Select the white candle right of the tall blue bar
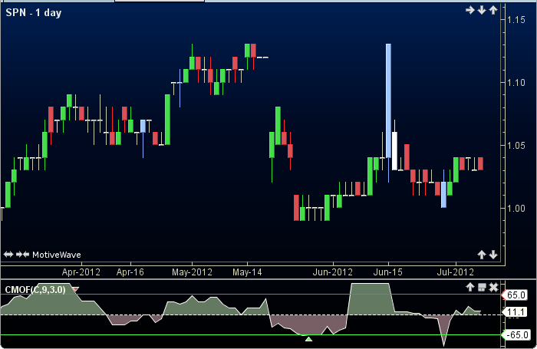Image resolution: width=537 pixels, height=349 pixels. (x=394, y=150)
